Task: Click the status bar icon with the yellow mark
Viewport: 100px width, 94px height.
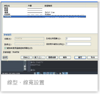Action: pos(54,73)
